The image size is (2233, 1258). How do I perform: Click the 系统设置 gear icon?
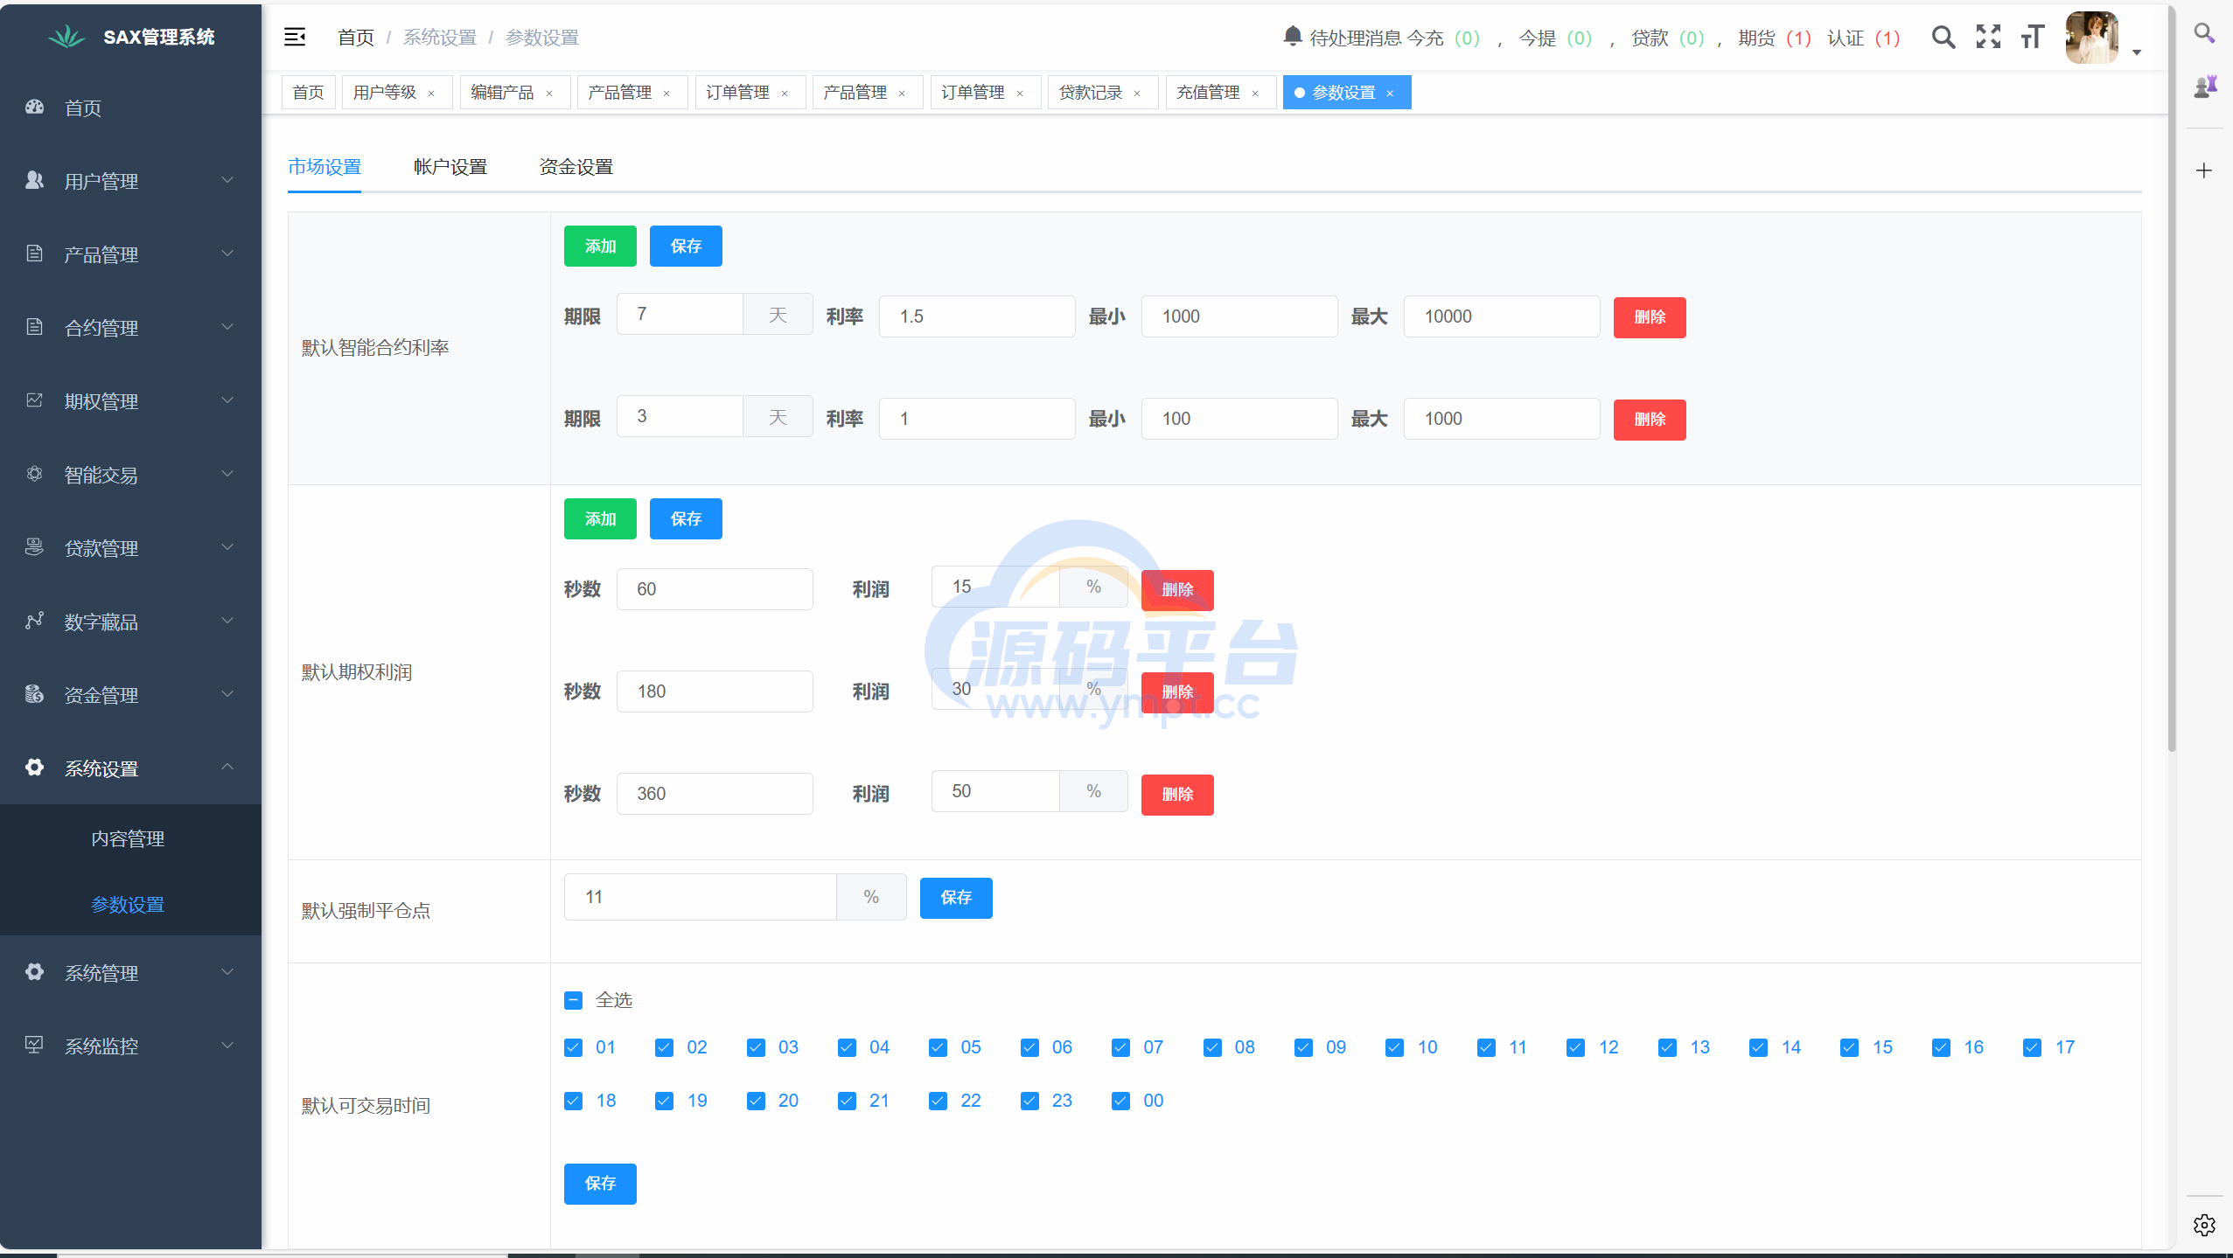(35, 768)
